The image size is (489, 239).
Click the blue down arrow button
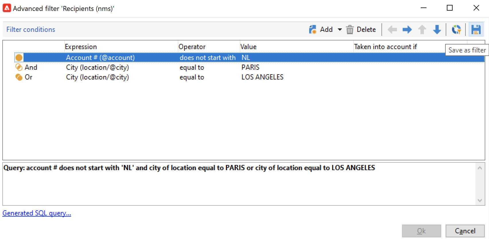coord(437,30)
